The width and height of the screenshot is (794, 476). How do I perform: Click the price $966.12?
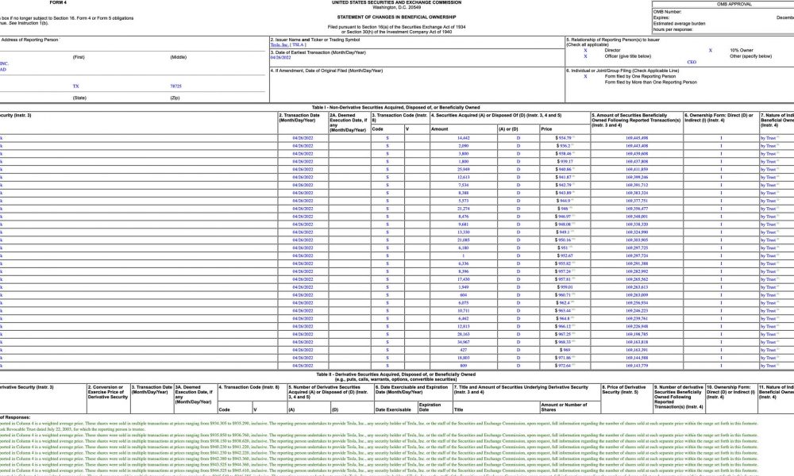click(565, 326)
